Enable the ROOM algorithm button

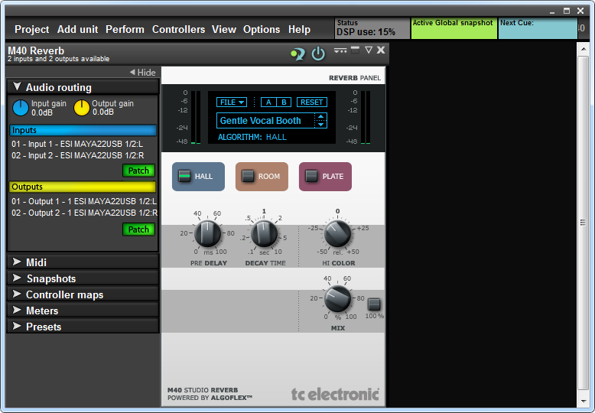[x=262, y=177]
